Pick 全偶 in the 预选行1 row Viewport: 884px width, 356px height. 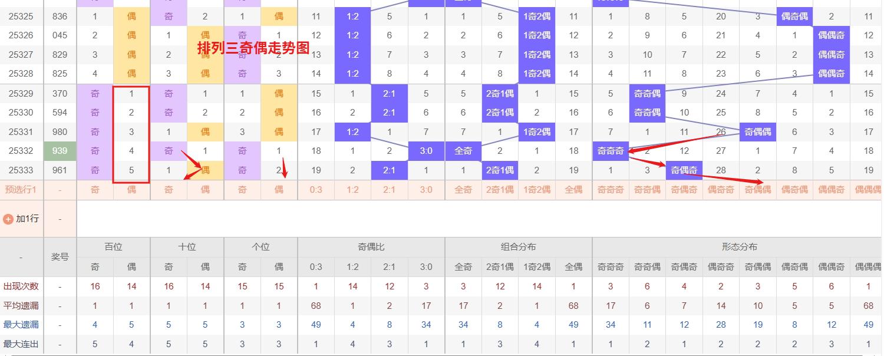573,190
